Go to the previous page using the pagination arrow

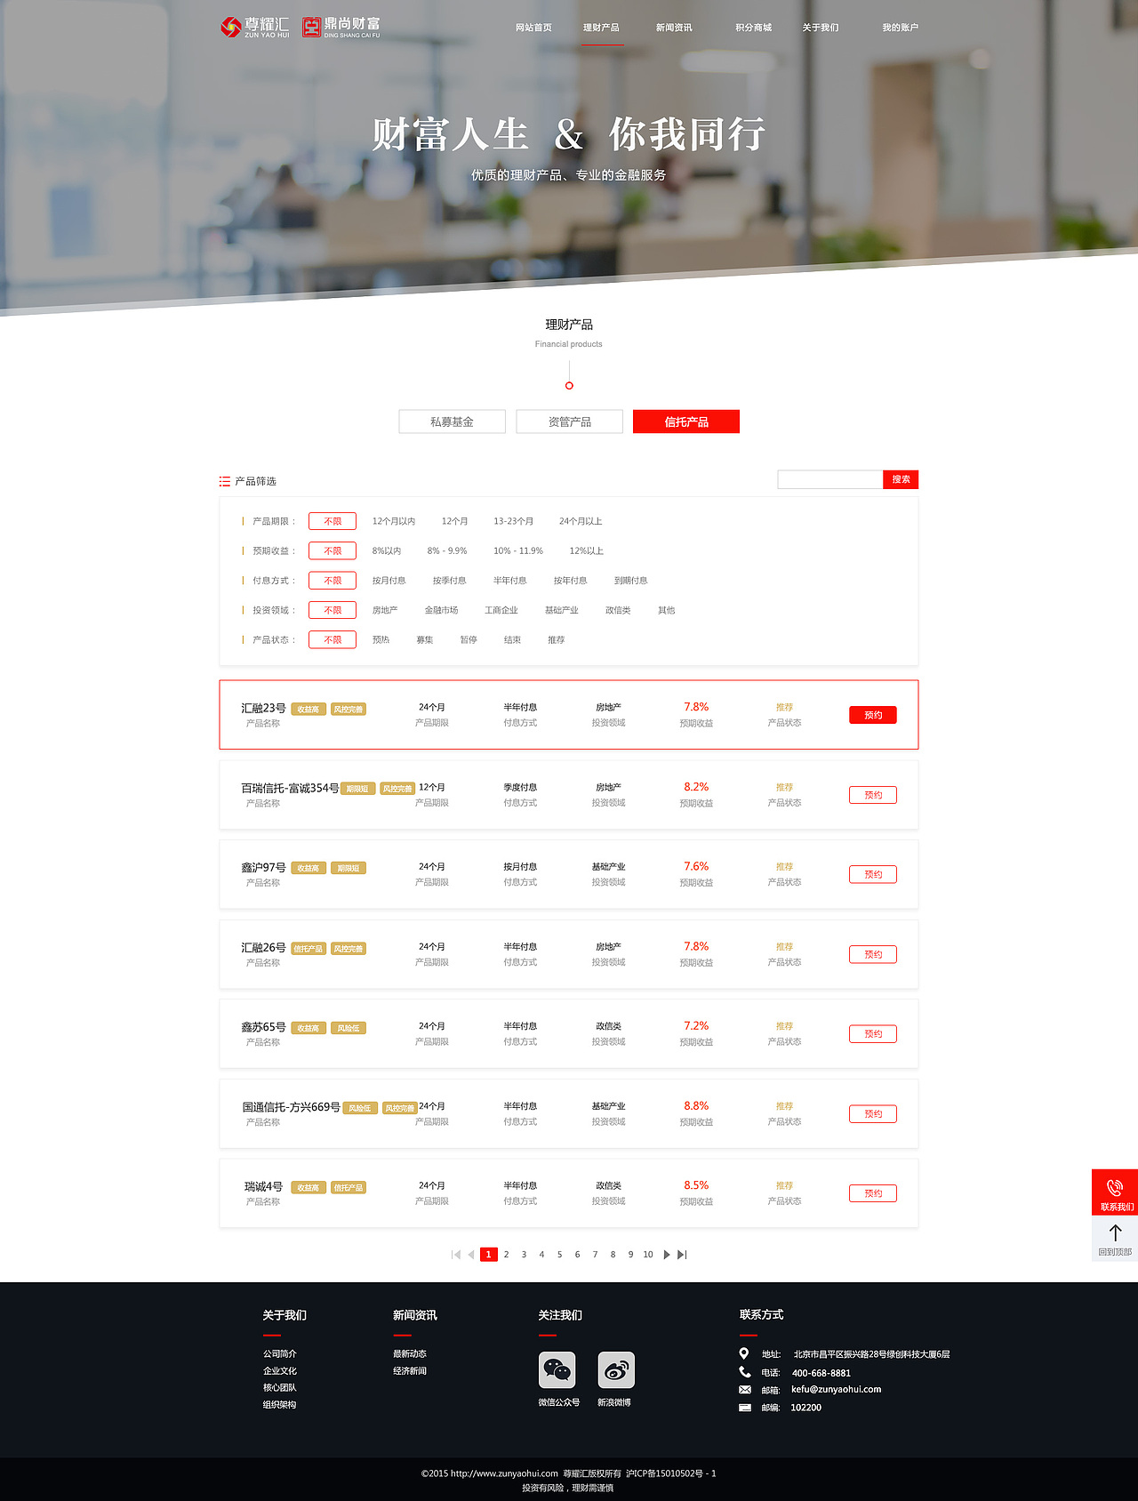pos(471,1255)
